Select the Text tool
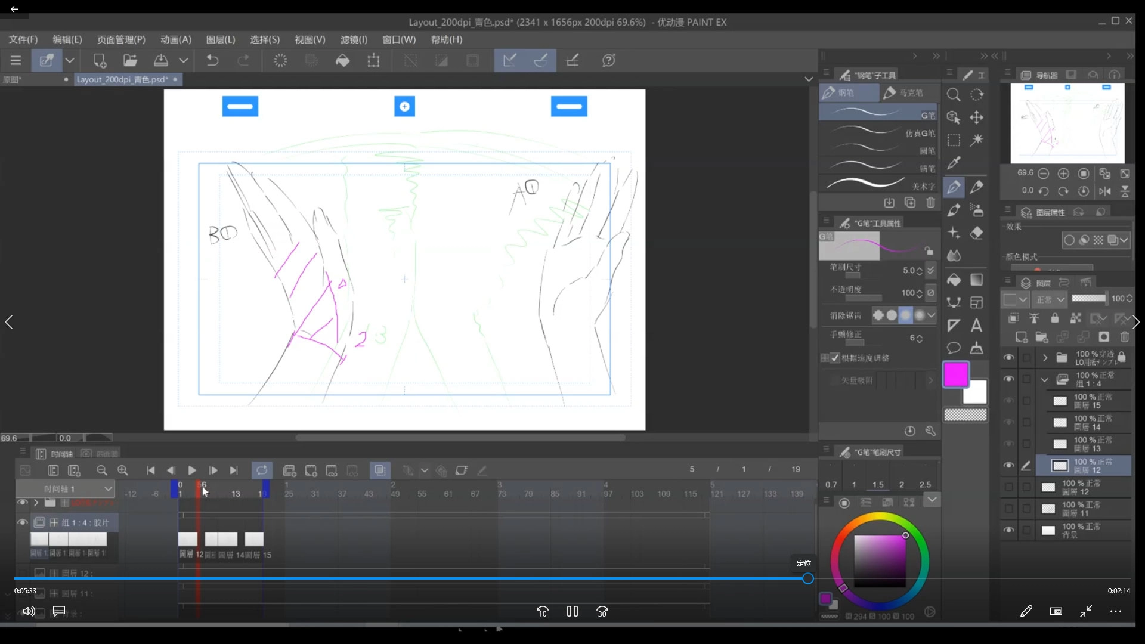Viewport: 1145px width, 644px height. coord(976,326)
